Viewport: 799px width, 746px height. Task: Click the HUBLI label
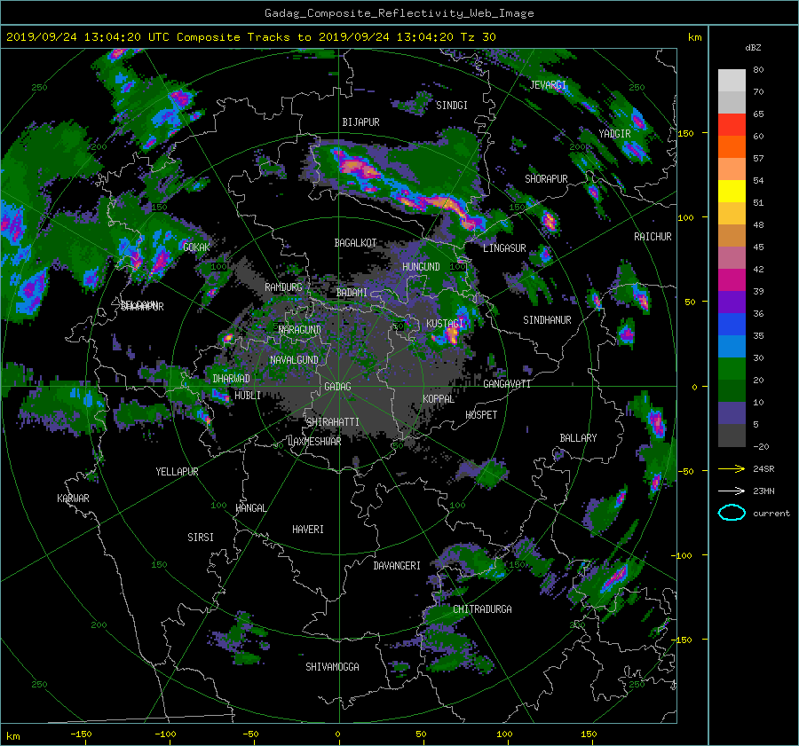tap(248, 396)
